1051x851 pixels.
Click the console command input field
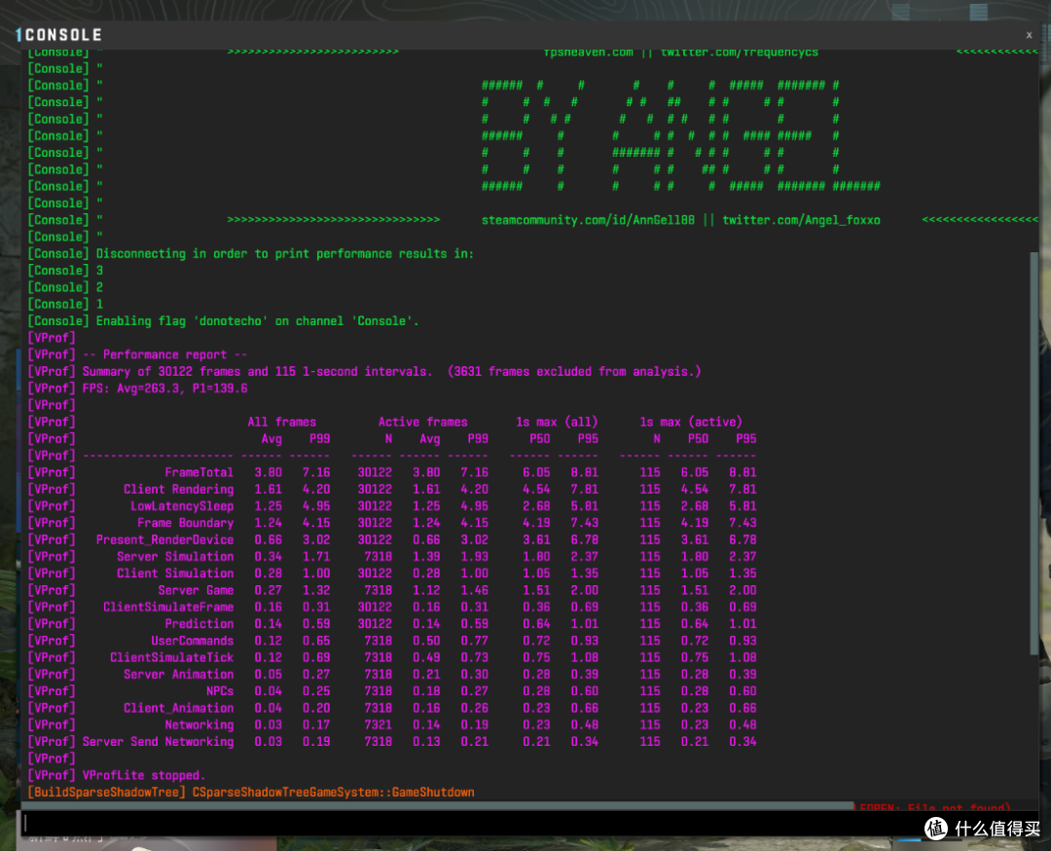click(x=529, y=823)
